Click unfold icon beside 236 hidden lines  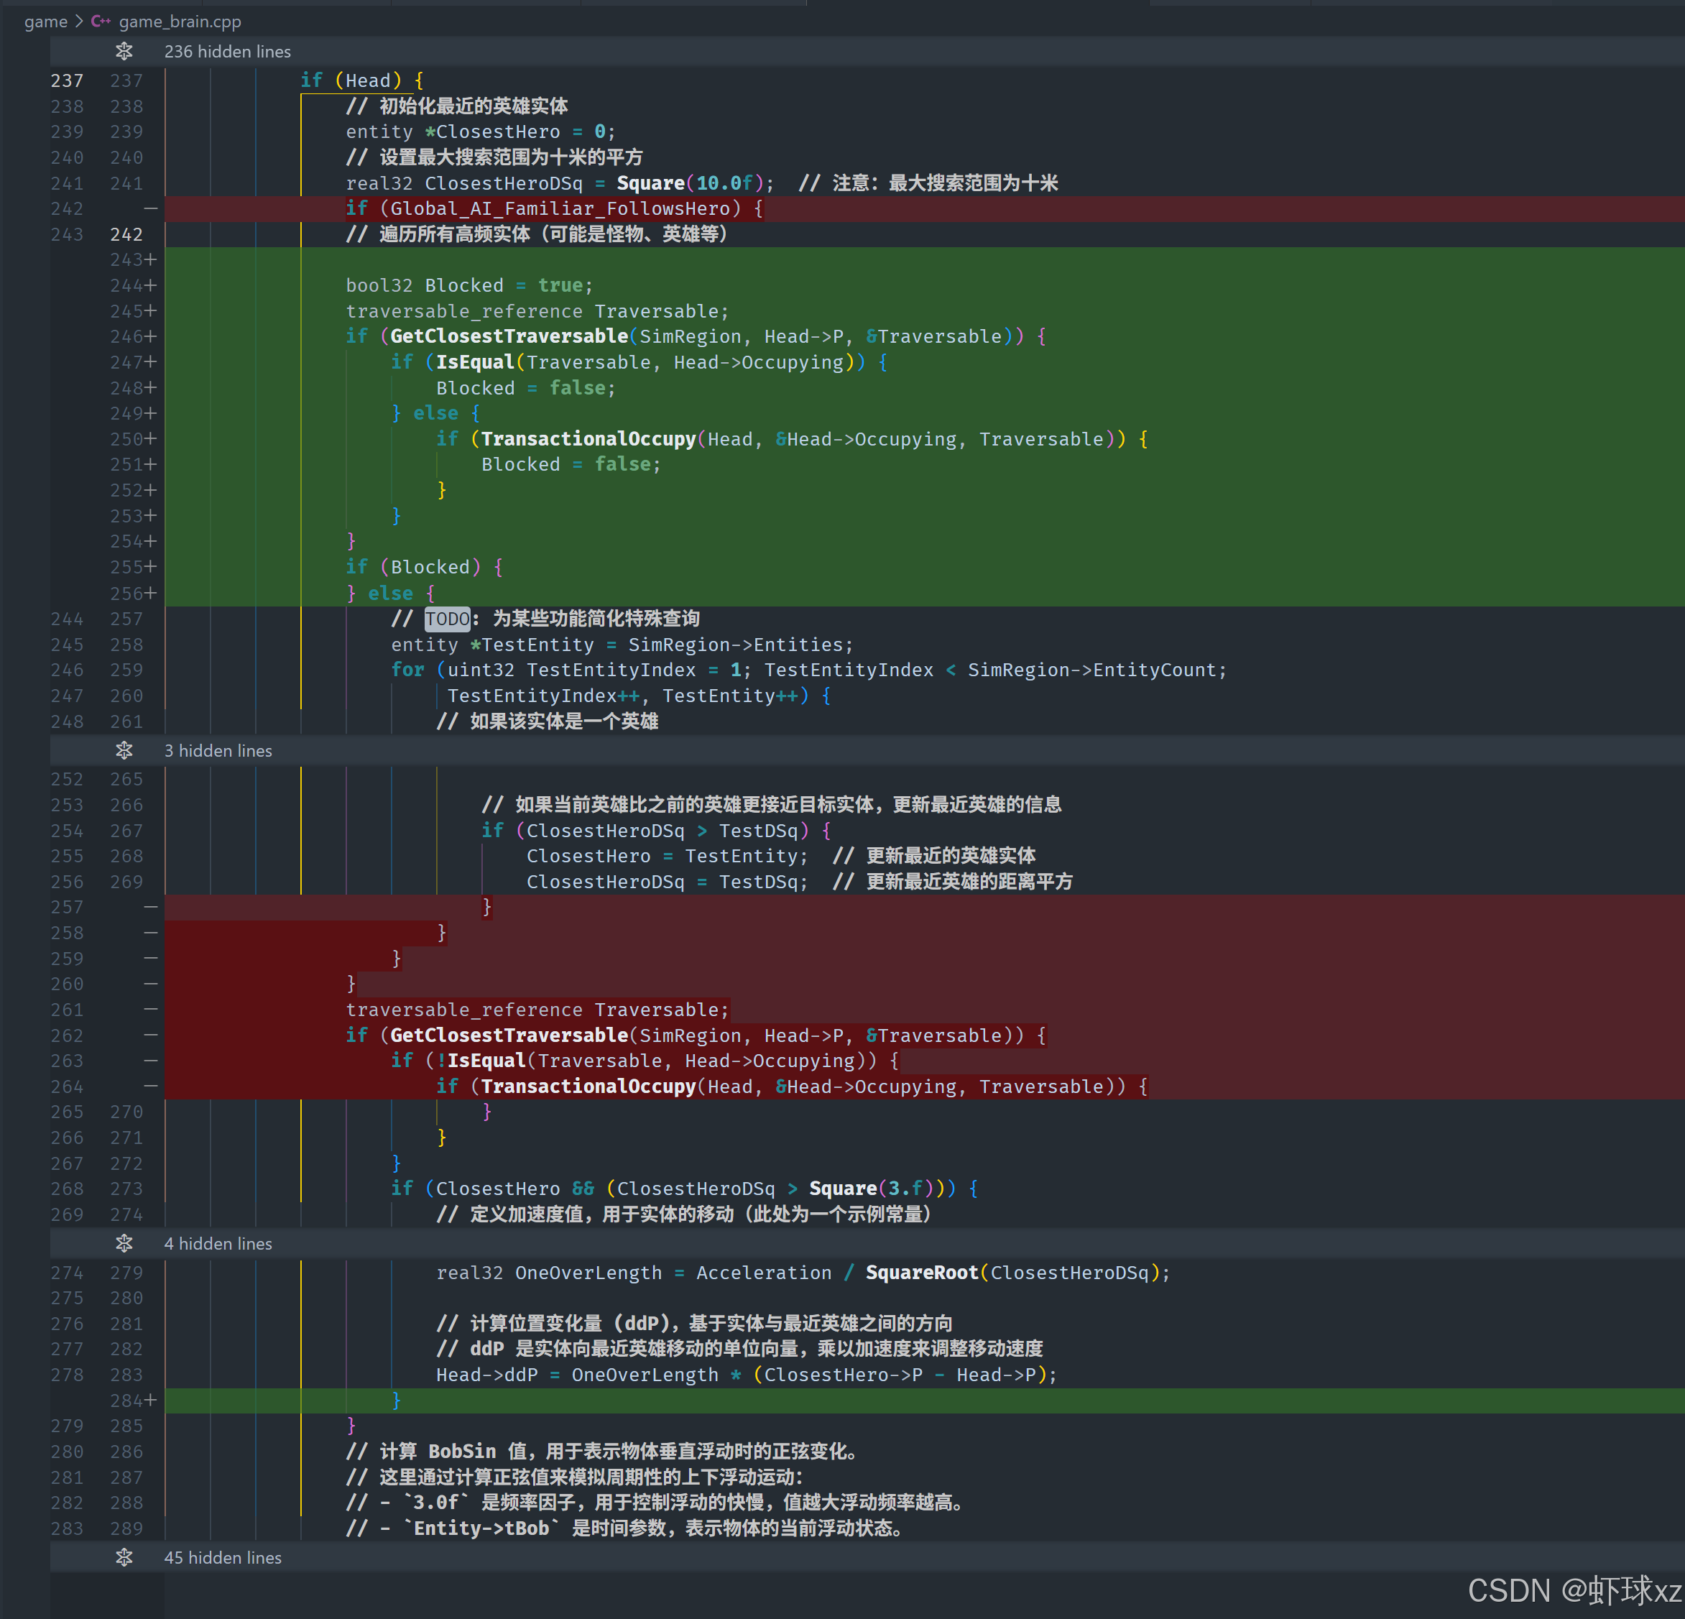click(124, 52)
